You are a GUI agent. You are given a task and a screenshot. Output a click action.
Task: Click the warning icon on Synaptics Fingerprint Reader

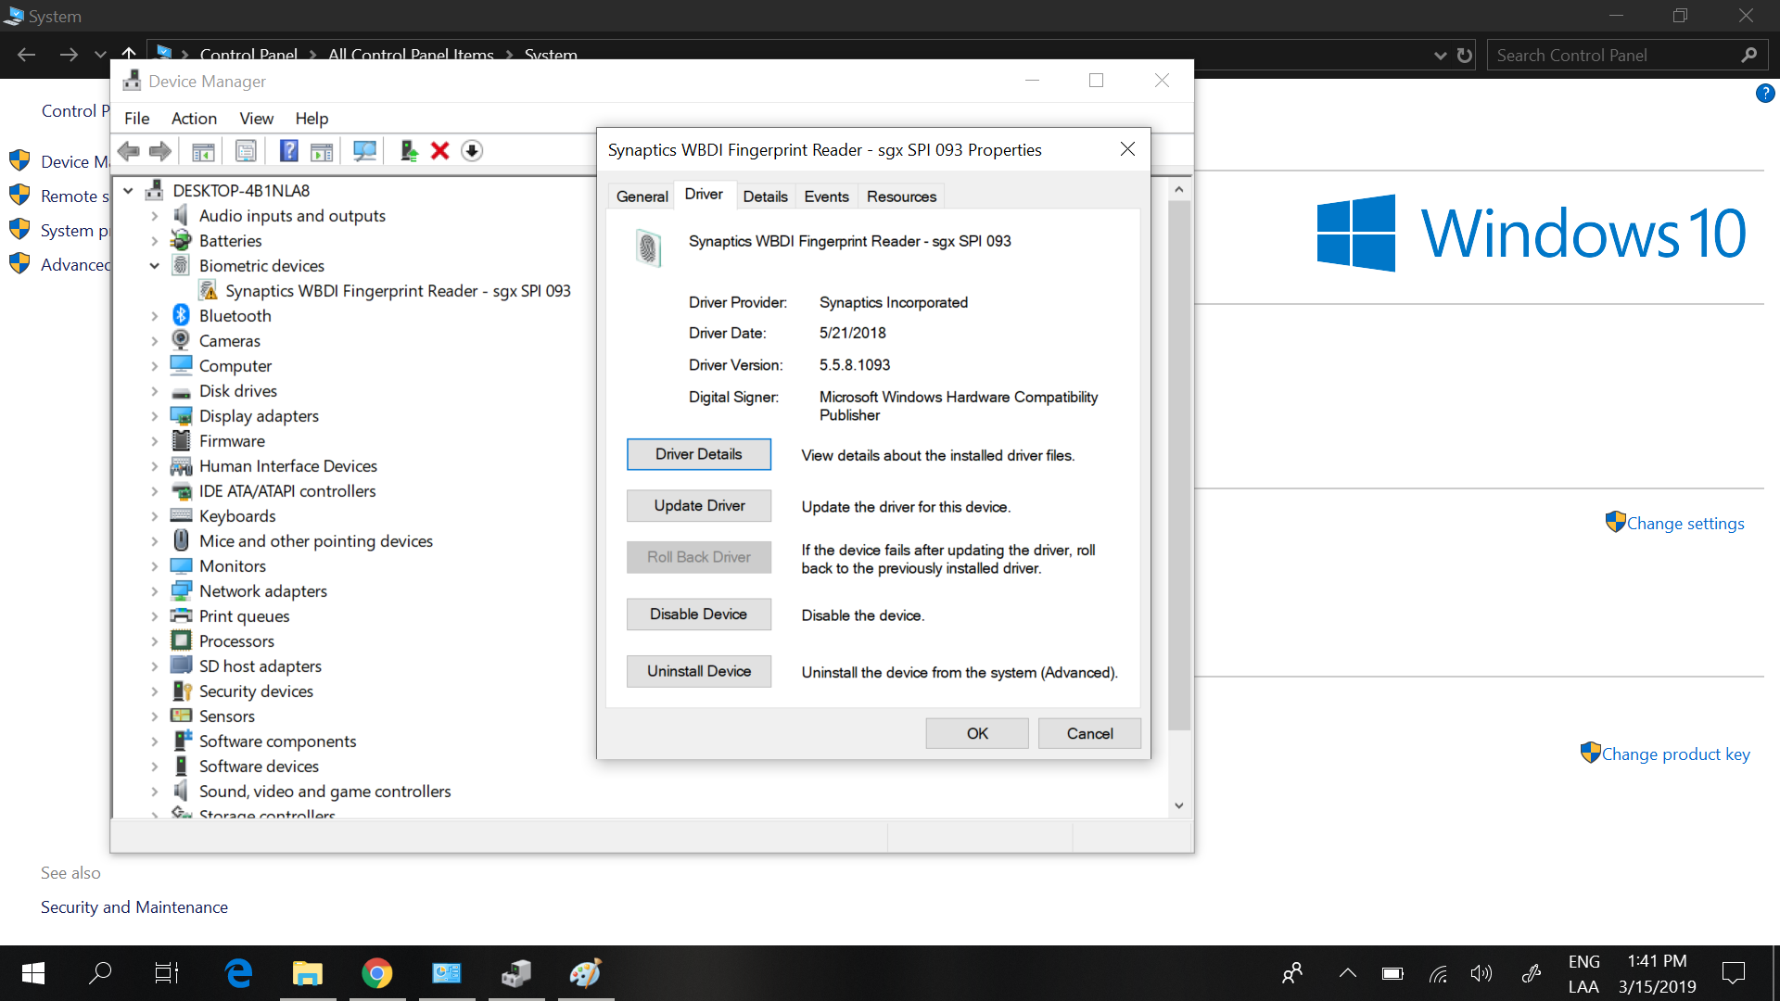click(x=209, y=290)
